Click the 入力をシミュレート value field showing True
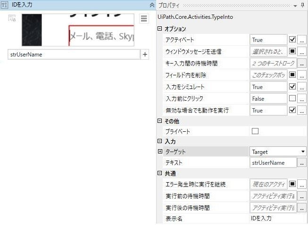Screen dimensions: 308x225 click(268, 87)
